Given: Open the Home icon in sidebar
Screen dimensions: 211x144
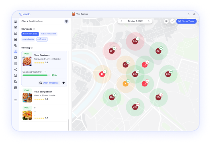Looking at the screenshot, I should 16,21.
